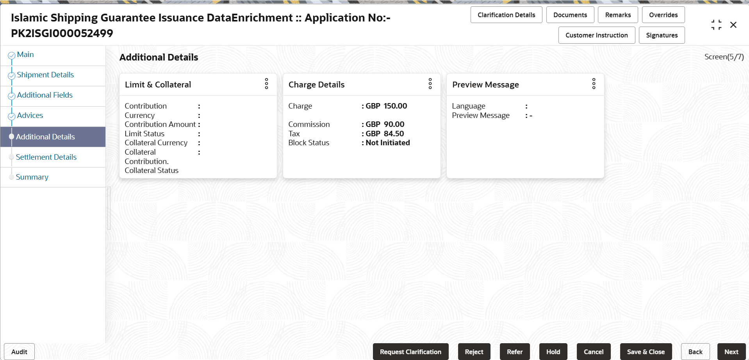The width and height of the screenshot is (749, 360).
Task: Open the Signatures button
Action: pos(662,35)
